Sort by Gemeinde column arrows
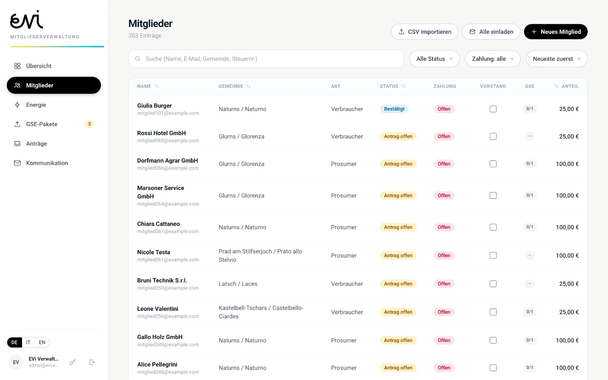This screenshot has width=608, height=380. pyautogui.click(x=249, y=86)
